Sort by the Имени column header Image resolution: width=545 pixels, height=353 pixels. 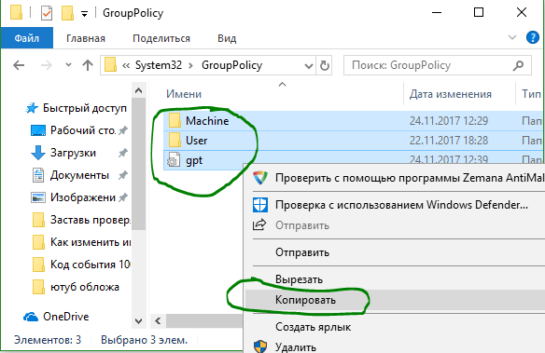(184, 94)
